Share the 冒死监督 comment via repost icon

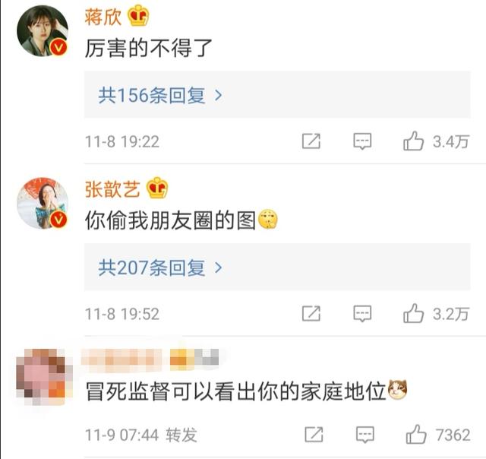pyautogui.click(x=314, y=434)
